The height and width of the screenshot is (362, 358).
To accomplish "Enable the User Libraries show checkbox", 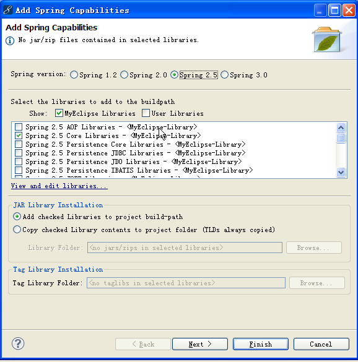I will (146, 113).
